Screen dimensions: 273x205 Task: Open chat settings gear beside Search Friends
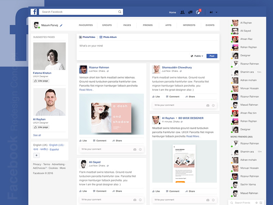click(x=257, y=203)
